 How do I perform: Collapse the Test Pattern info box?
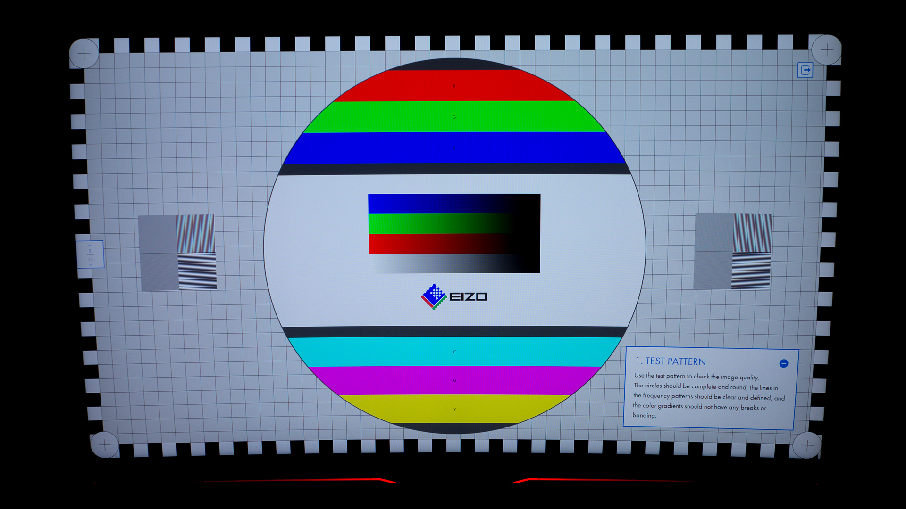click(x=784, y=363)
